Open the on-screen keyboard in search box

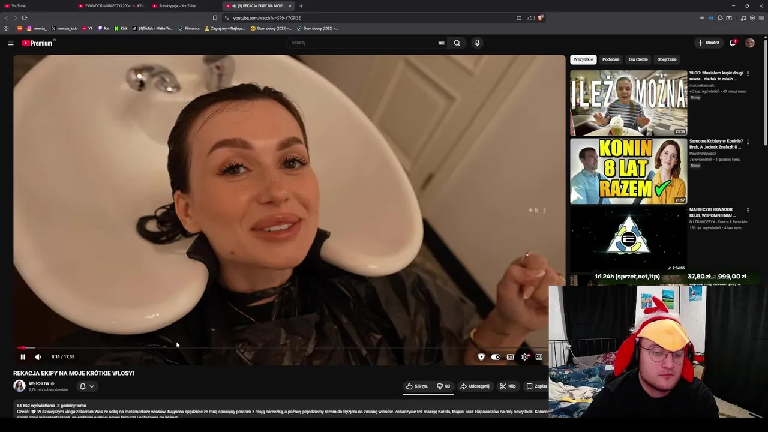pos(441,43)
